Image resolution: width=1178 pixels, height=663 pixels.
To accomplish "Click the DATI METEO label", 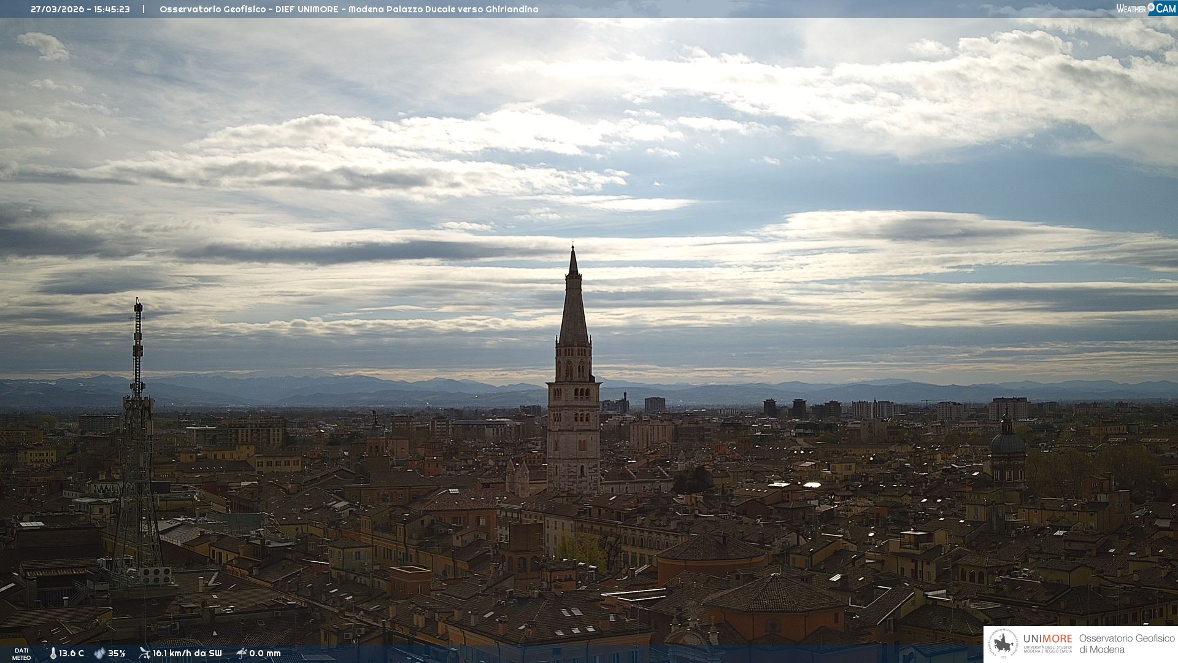I will [x=21, y=654].
